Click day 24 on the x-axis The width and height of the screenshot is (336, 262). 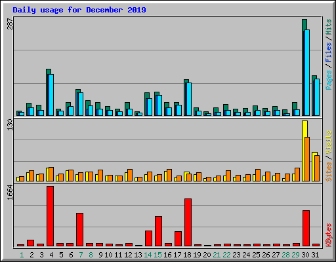pos(246,255)
